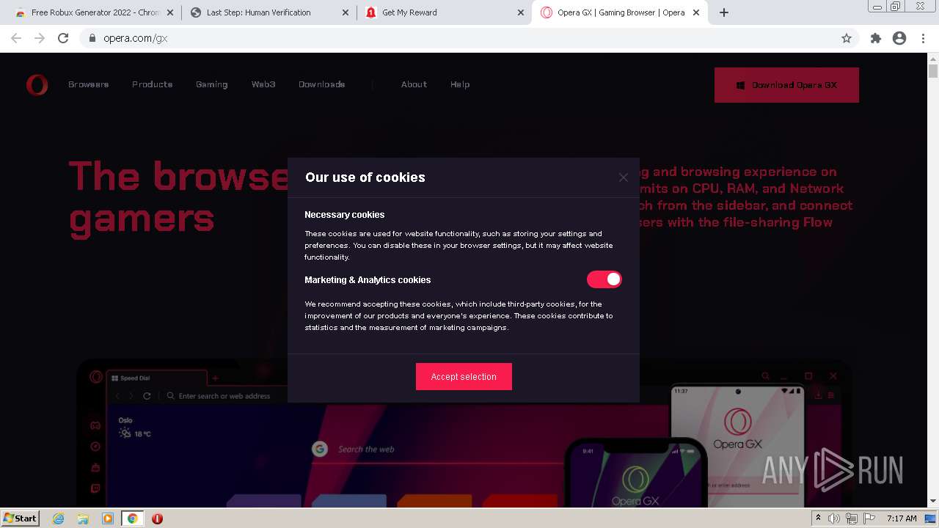View site info via the padlock icon

pos(92,38)
